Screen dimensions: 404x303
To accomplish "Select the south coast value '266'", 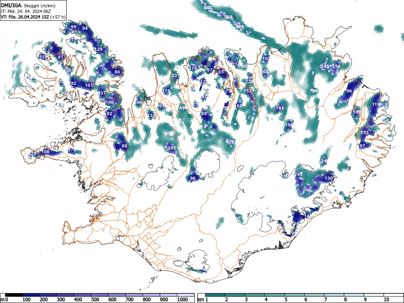I will (x=296, y=223).
